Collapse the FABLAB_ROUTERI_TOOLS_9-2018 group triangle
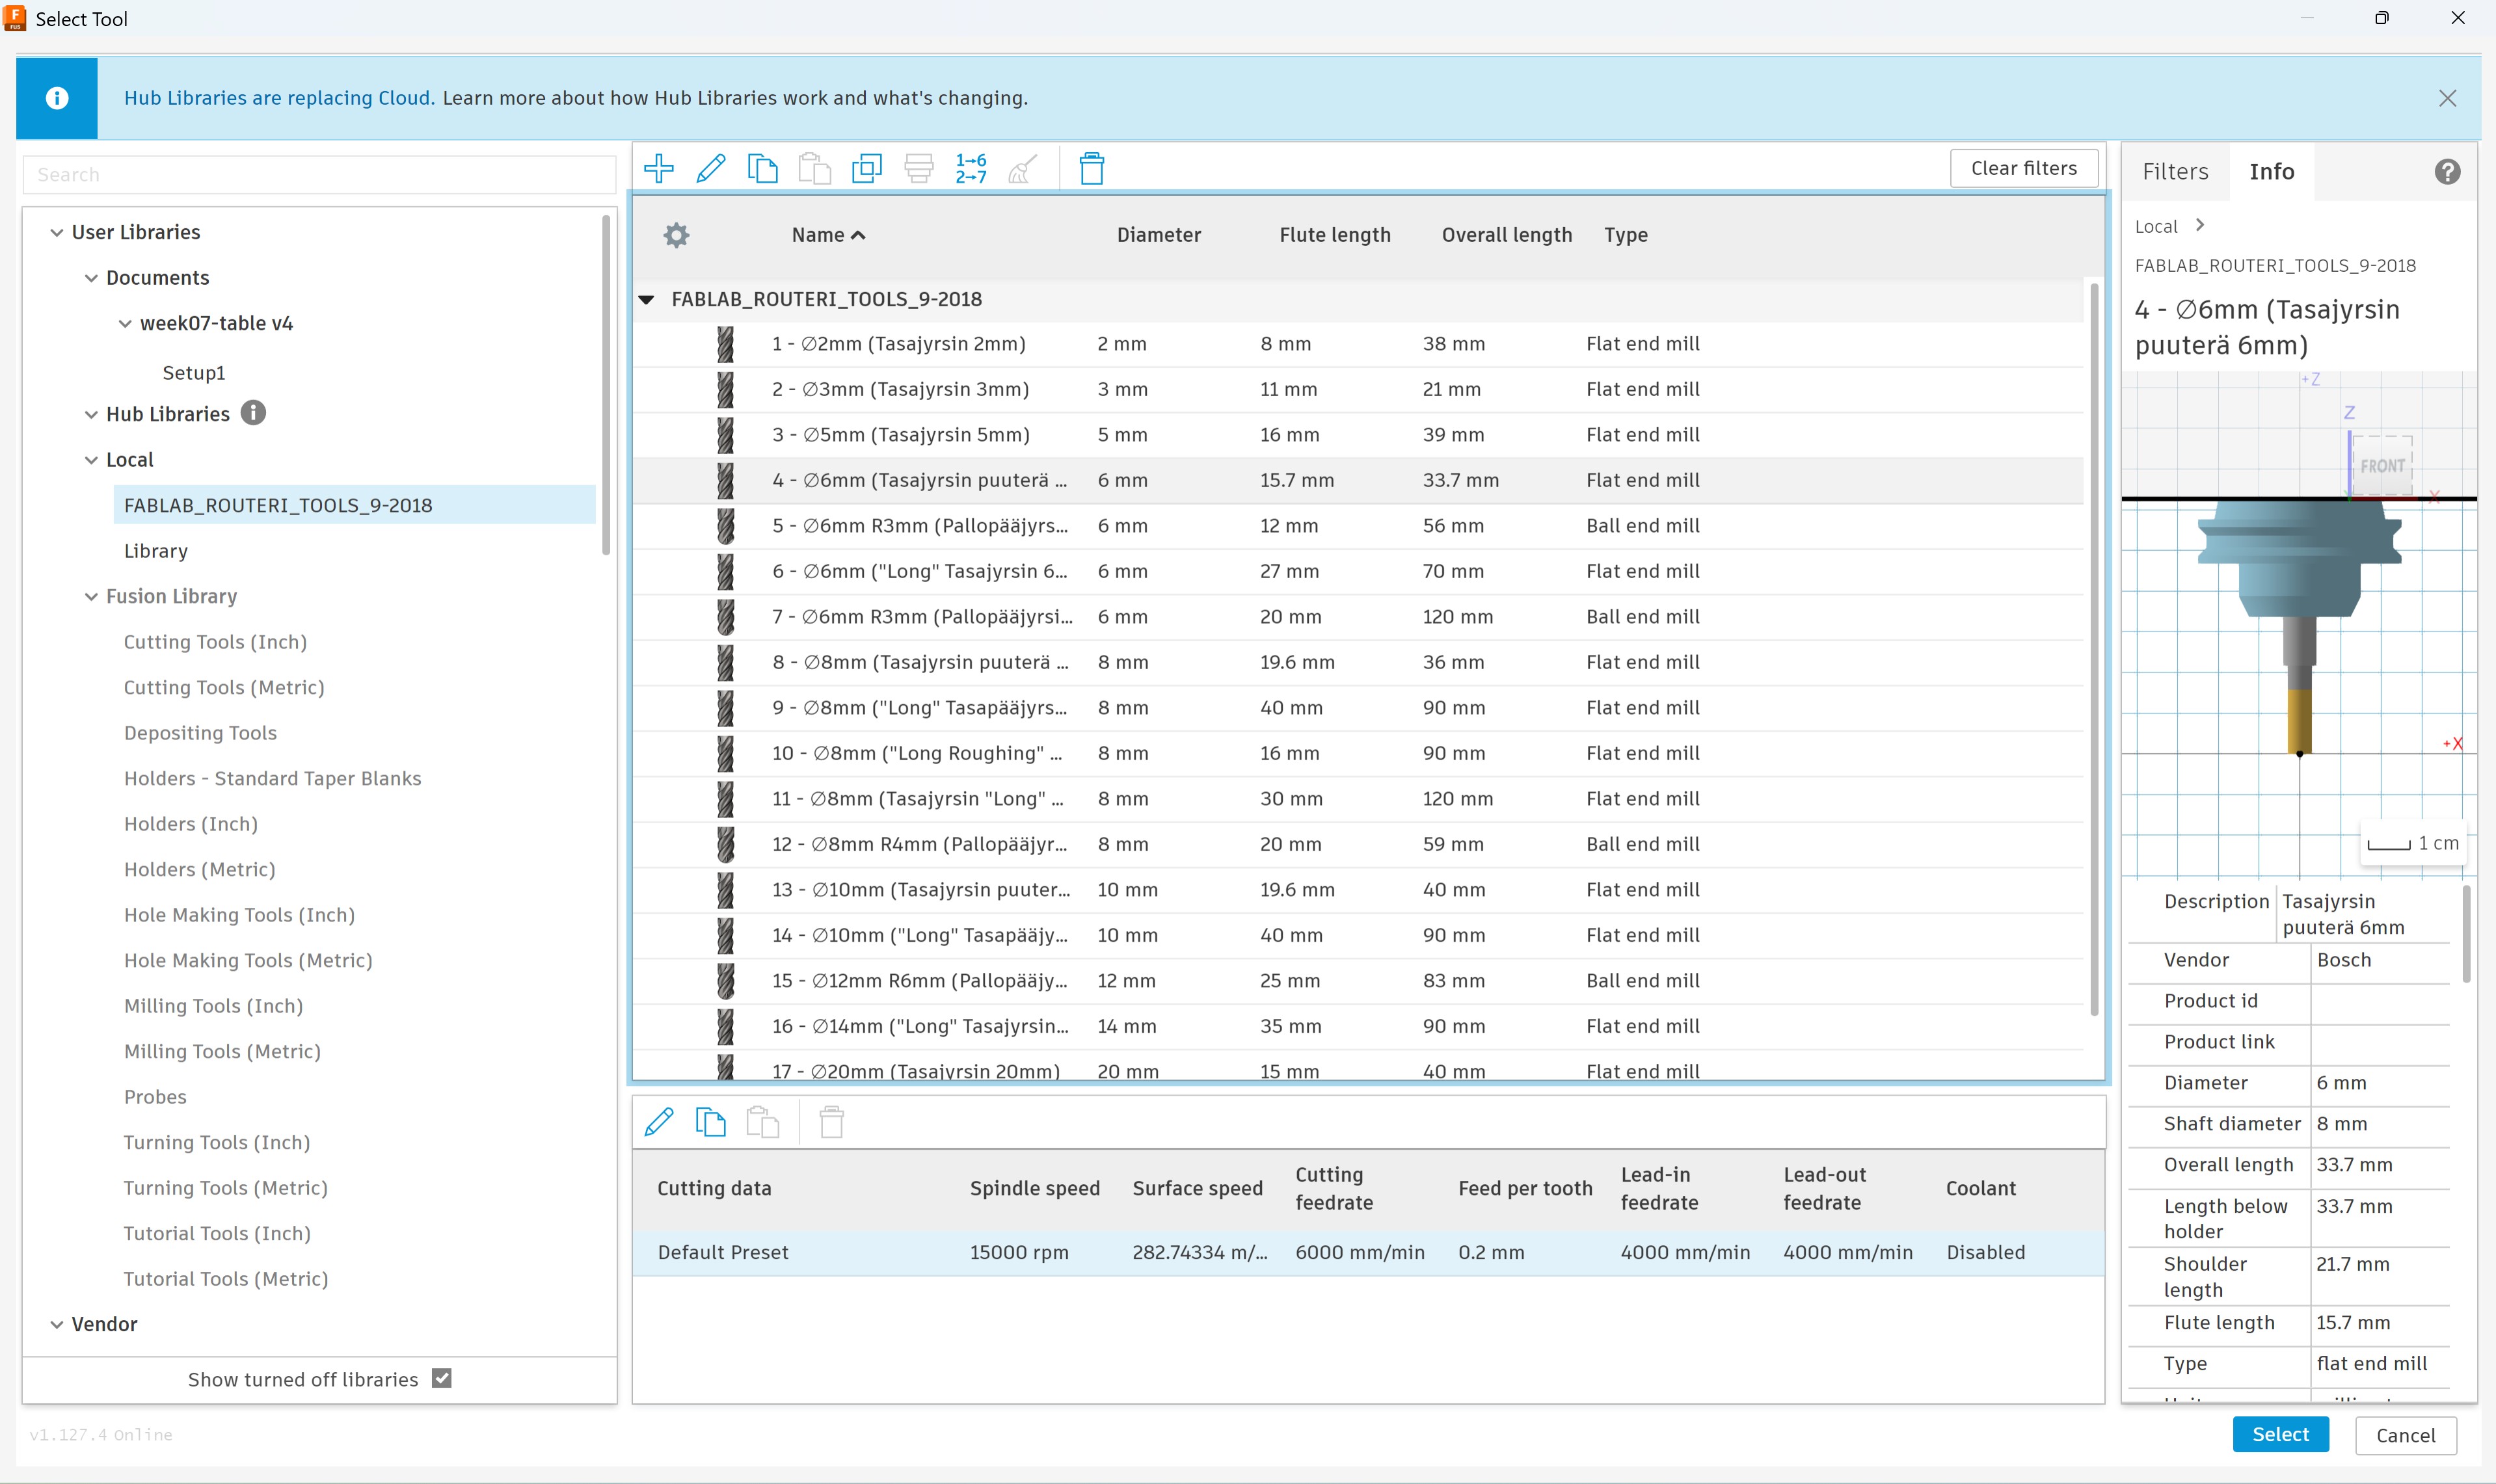The width and height of the screenshot is (2496, 1484). (647, 299)
